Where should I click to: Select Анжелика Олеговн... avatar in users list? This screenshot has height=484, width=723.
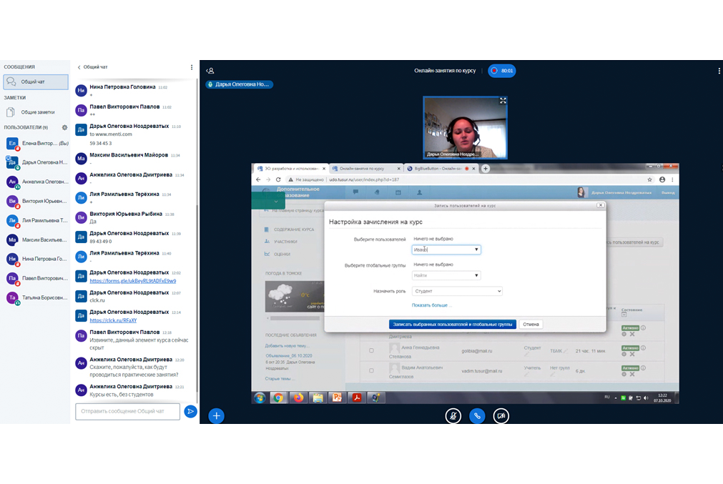(x=12, y=182)
